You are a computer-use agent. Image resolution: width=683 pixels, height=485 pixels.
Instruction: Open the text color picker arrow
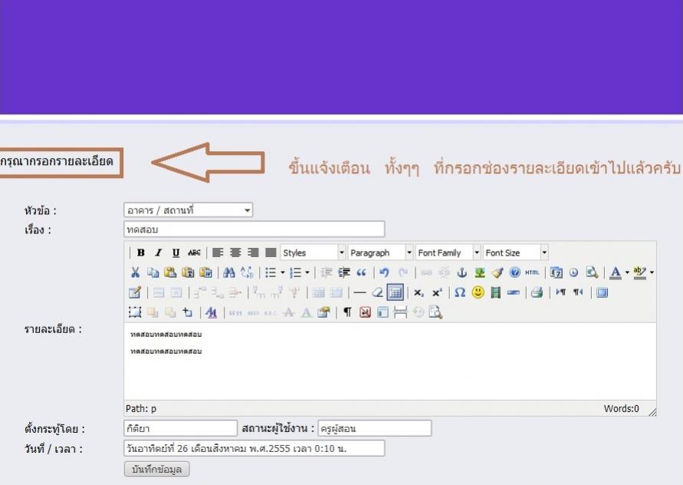click(627, 272)
